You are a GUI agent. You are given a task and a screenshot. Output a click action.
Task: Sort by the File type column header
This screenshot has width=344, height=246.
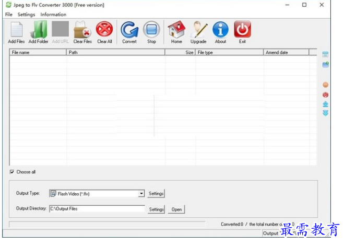[x=229, y=52]
